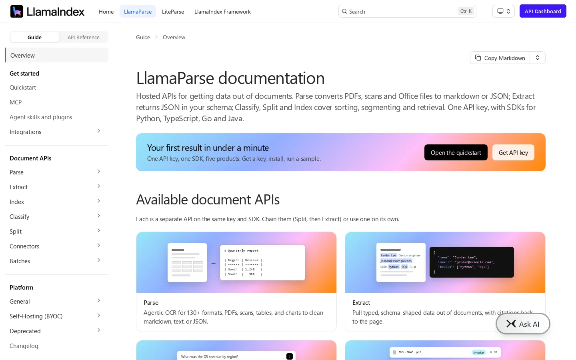Switch to the API Reference tab
Image resolution: width=576 pixels, height=360 pixels.
tap(84, 37)
